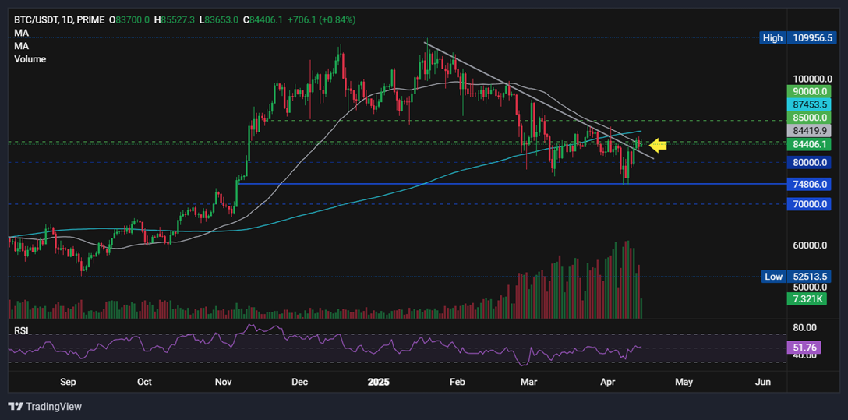Click the RSI indicator label
848x420 pixels.
click(22, 331)
